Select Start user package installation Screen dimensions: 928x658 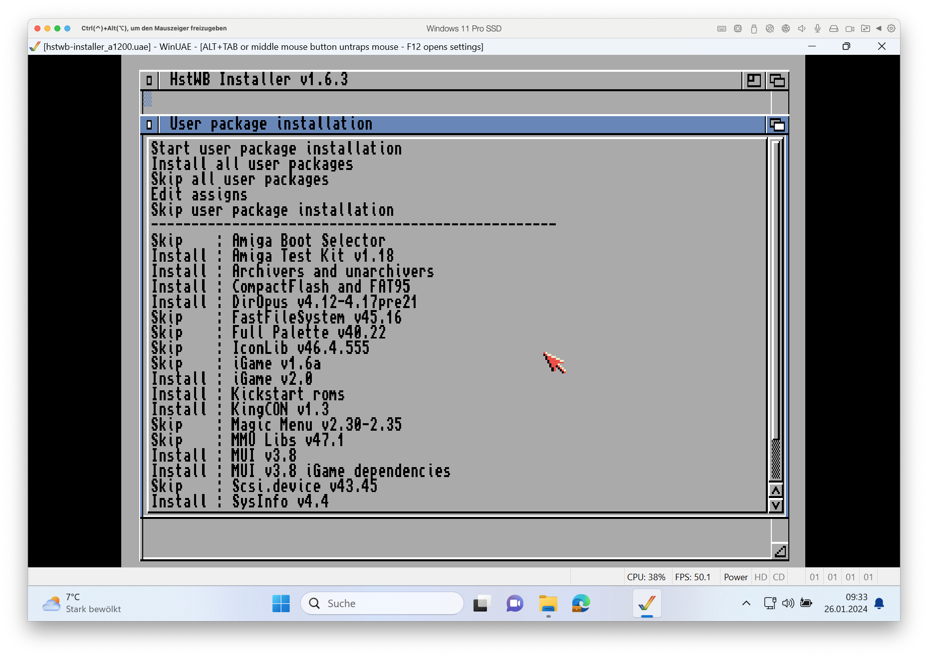point(276,149)
